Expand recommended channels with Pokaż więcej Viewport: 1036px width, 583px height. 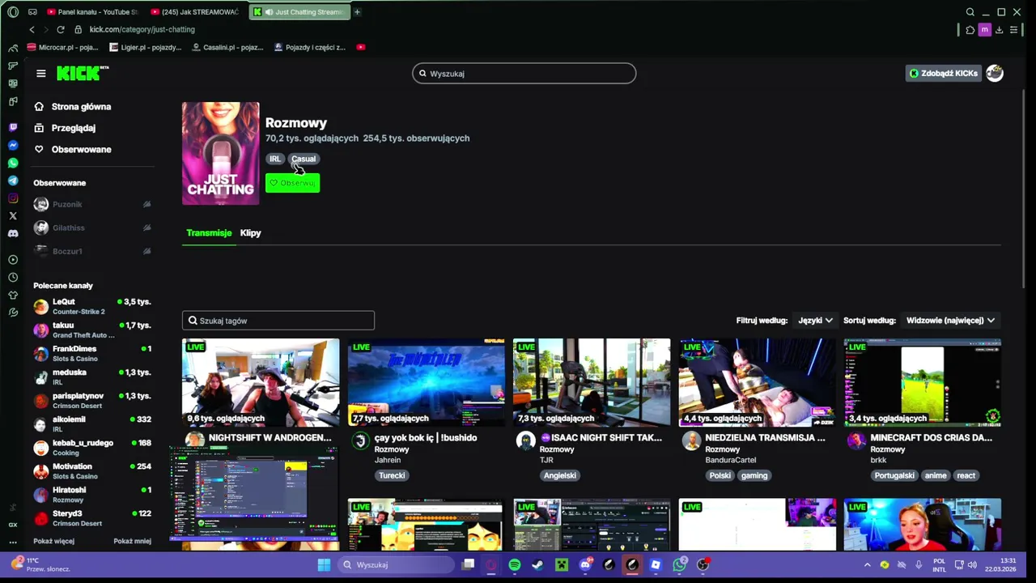pyautogui.click(x=53, y=541)
